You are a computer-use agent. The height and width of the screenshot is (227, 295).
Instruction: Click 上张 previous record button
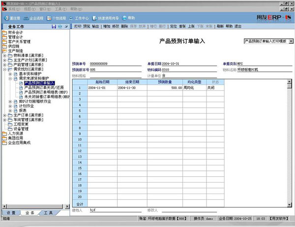click(191, 27)
